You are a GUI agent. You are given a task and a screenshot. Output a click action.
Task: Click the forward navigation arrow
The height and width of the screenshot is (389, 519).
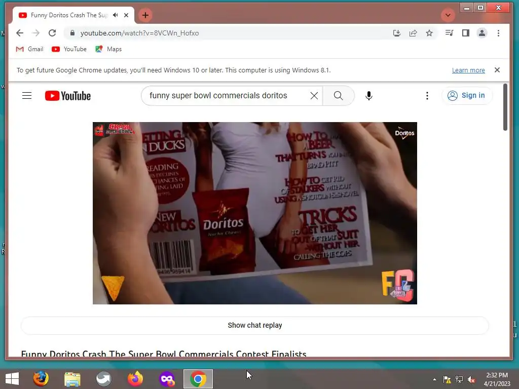pos(36,33)
